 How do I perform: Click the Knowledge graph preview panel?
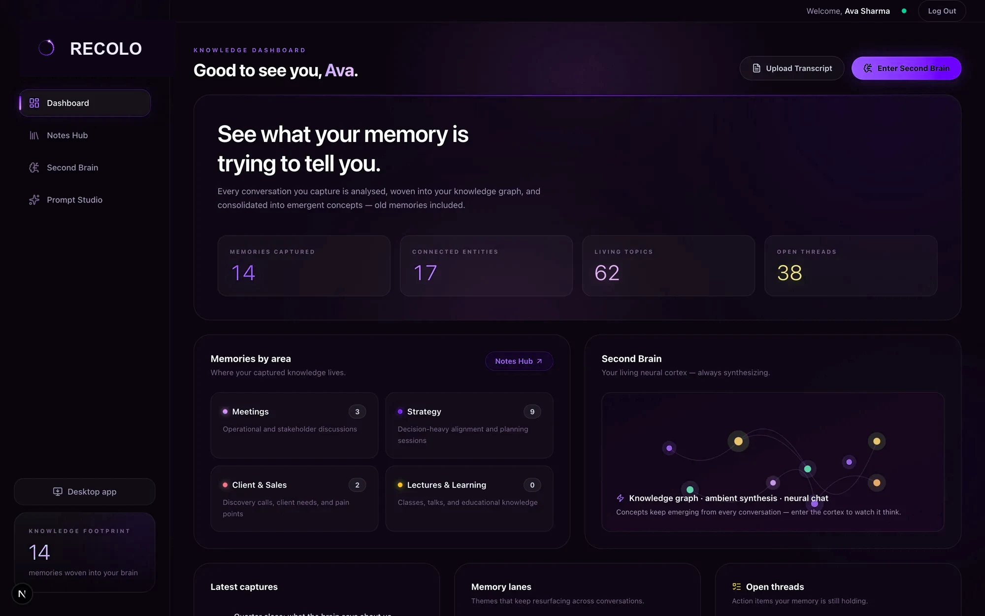pos(773,462)
